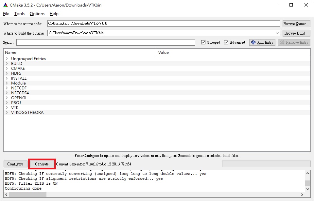314x201 pixels.
Task: Click the Configure button
Action: (15, 164)
